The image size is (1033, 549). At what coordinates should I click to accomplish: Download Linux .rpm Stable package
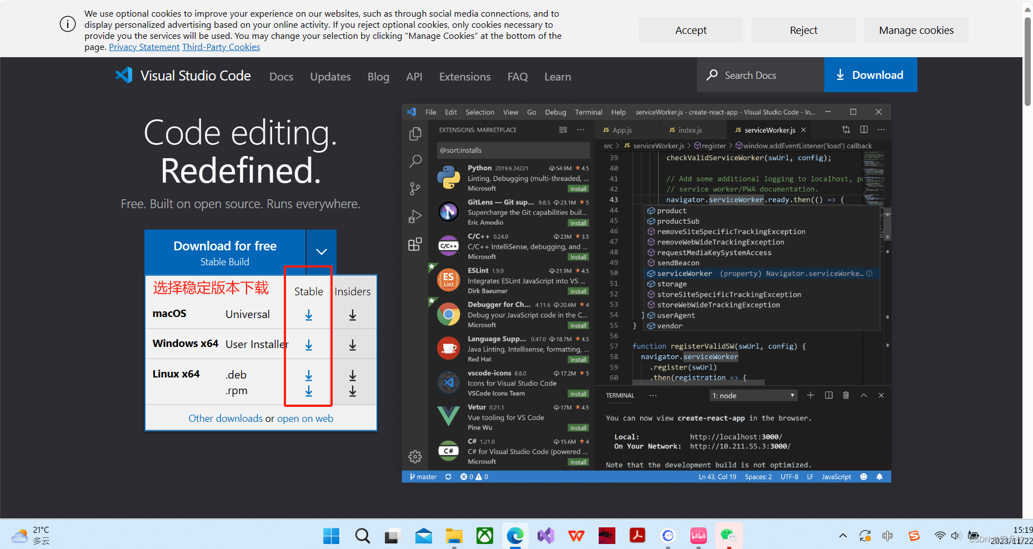[309, 391]
